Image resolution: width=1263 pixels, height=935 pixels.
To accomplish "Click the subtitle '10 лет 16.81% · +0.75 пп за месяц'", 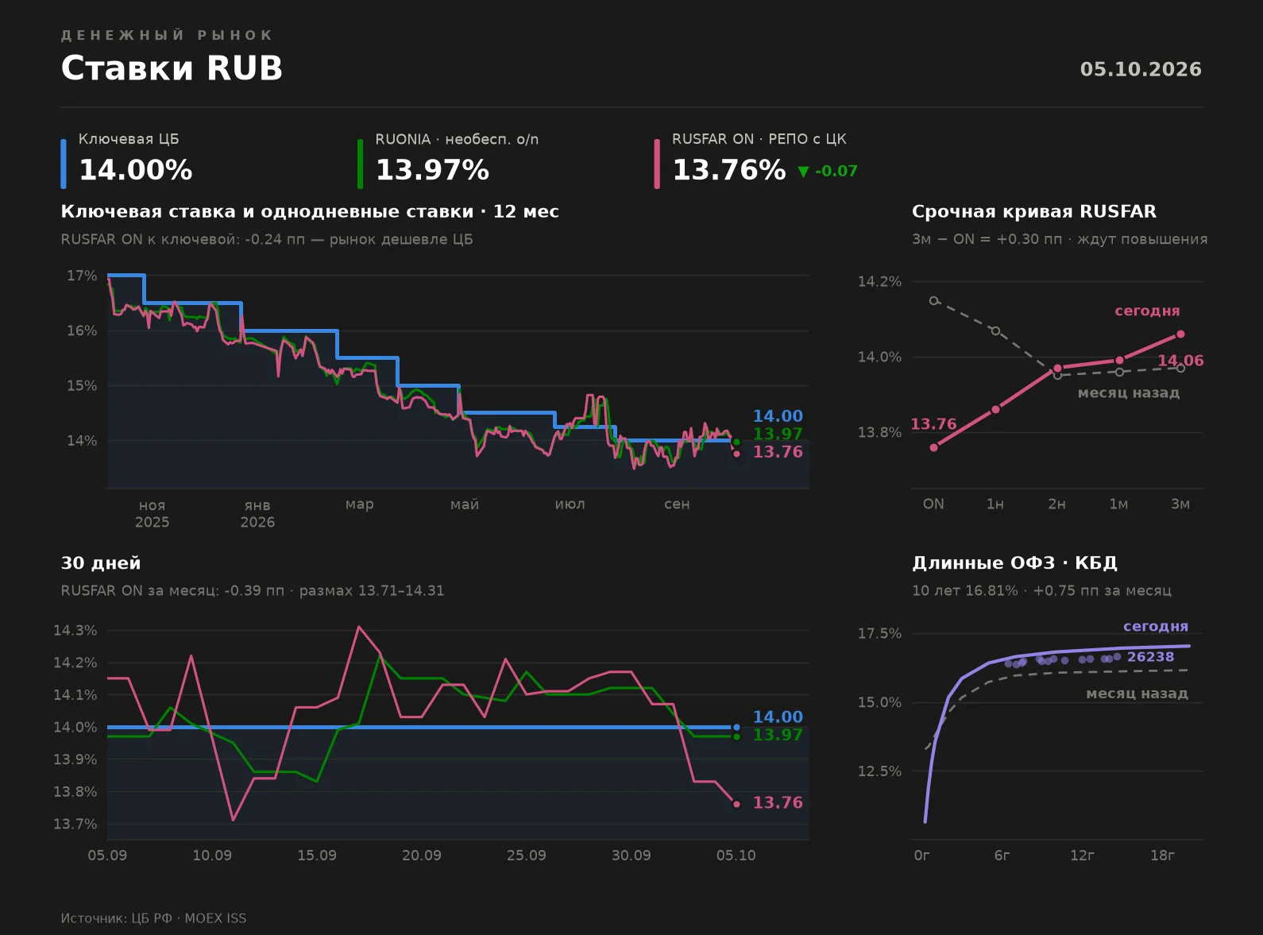I will click(1041, 590).
